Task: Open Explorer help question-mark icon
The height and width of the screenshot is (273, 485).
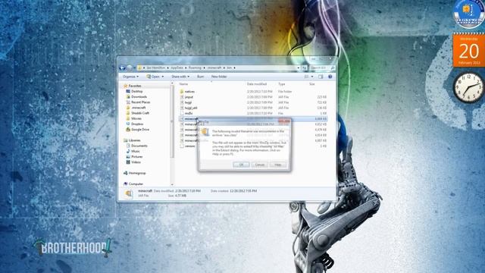Action: coord(330,77)
